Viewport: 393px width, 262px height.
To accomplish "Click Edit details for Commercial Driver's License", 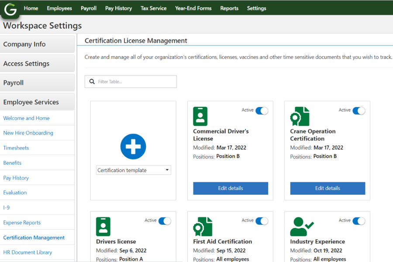I will click(x=230, y=188).
